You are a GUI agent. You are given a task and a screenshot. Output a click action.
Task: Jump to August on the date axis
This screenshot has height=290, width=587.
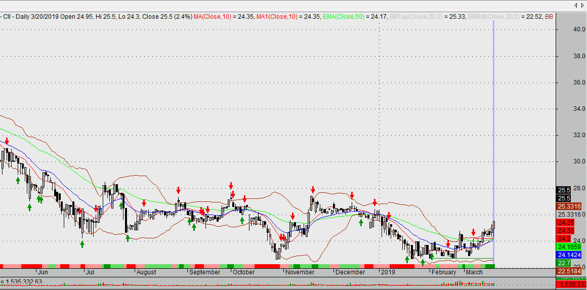point(146,272)
